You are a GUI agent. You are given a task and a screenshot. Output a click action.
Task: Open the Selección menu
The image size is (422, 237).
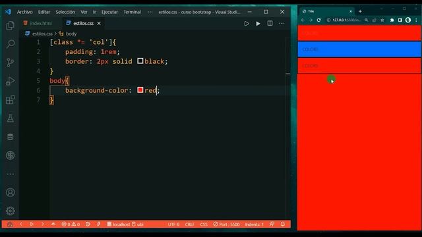tap(65, 12)
